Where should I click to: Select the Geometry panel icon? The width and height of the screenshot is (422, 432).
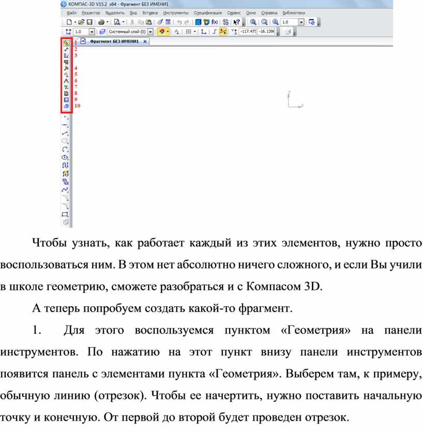[66, 43]
